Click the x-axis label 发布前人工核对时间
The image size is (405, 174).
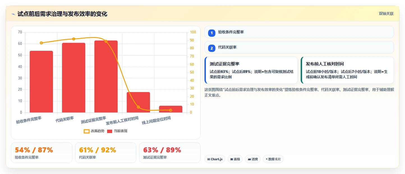(122, 121)
